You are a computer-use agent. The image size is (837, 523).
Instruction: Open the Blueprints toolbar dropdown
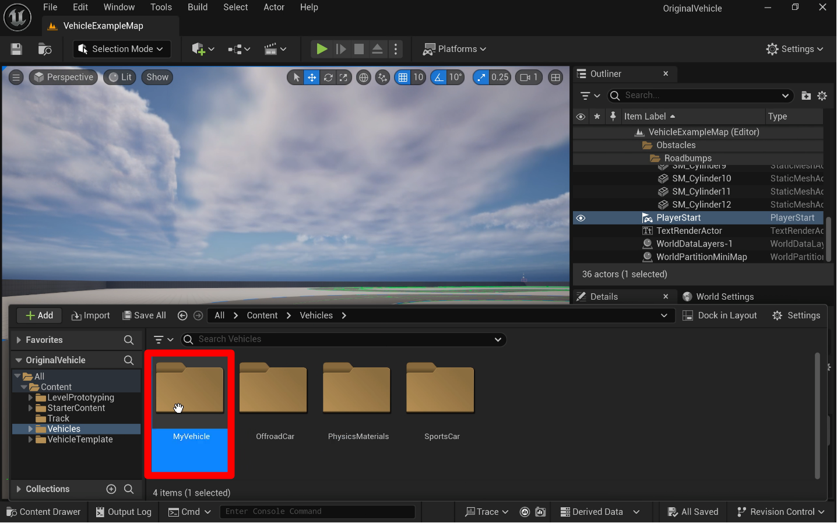(239, 49)
